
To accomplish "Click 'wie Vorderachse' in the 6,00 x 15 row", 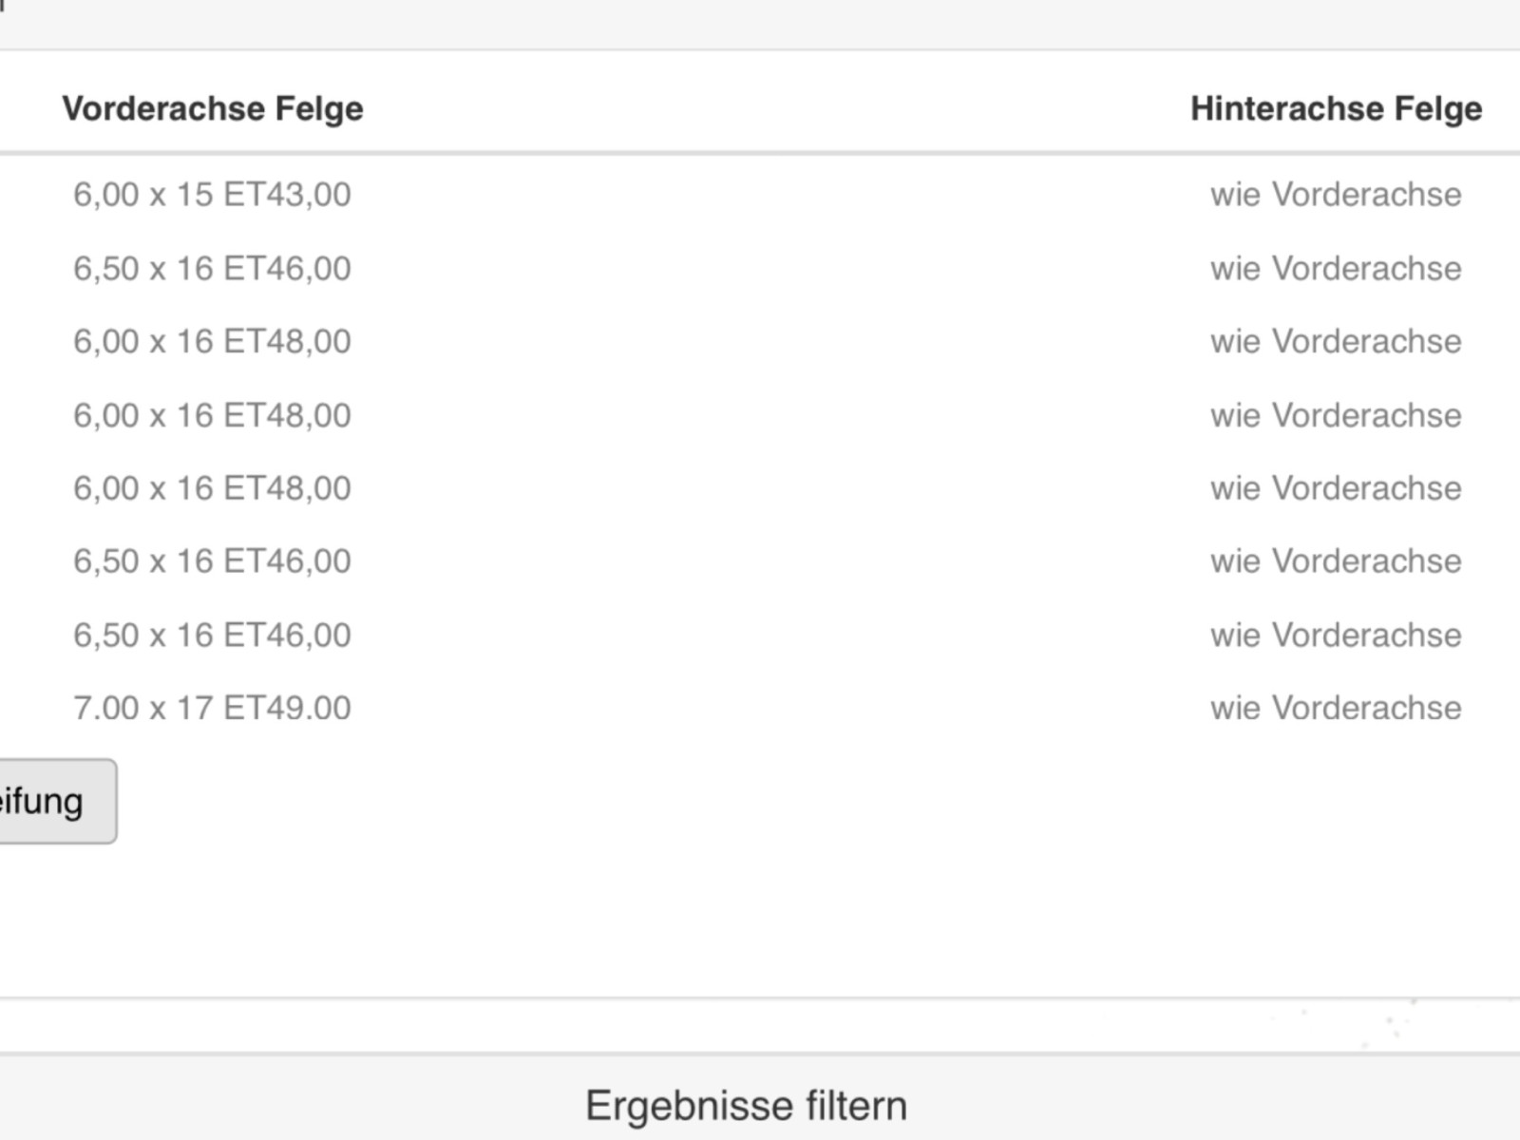I will tap(1335, 195).
